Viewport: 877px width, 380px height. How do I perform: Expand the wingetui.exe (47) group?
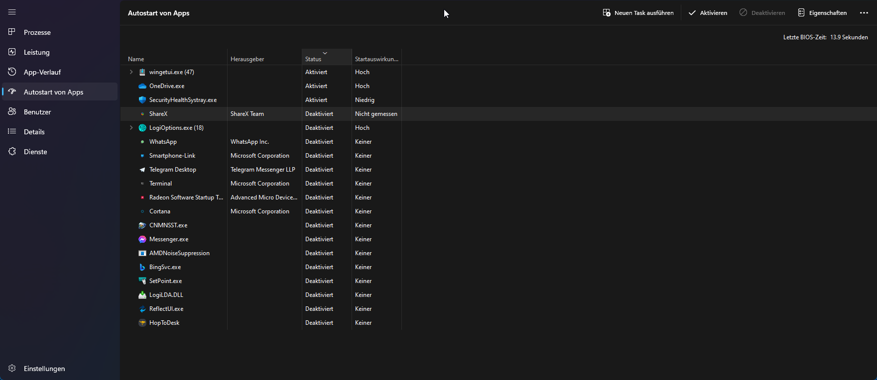[x=131, y=72]
